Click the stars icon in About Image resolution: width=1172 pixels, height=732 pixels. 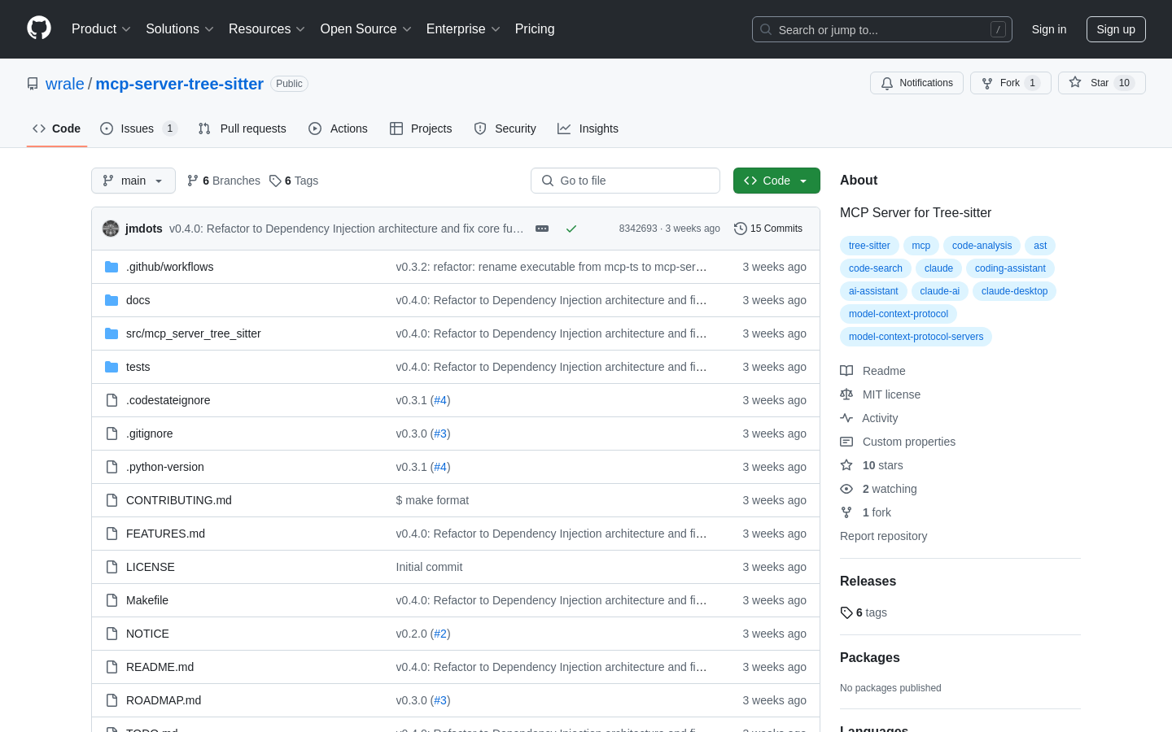tap(846, 465)
